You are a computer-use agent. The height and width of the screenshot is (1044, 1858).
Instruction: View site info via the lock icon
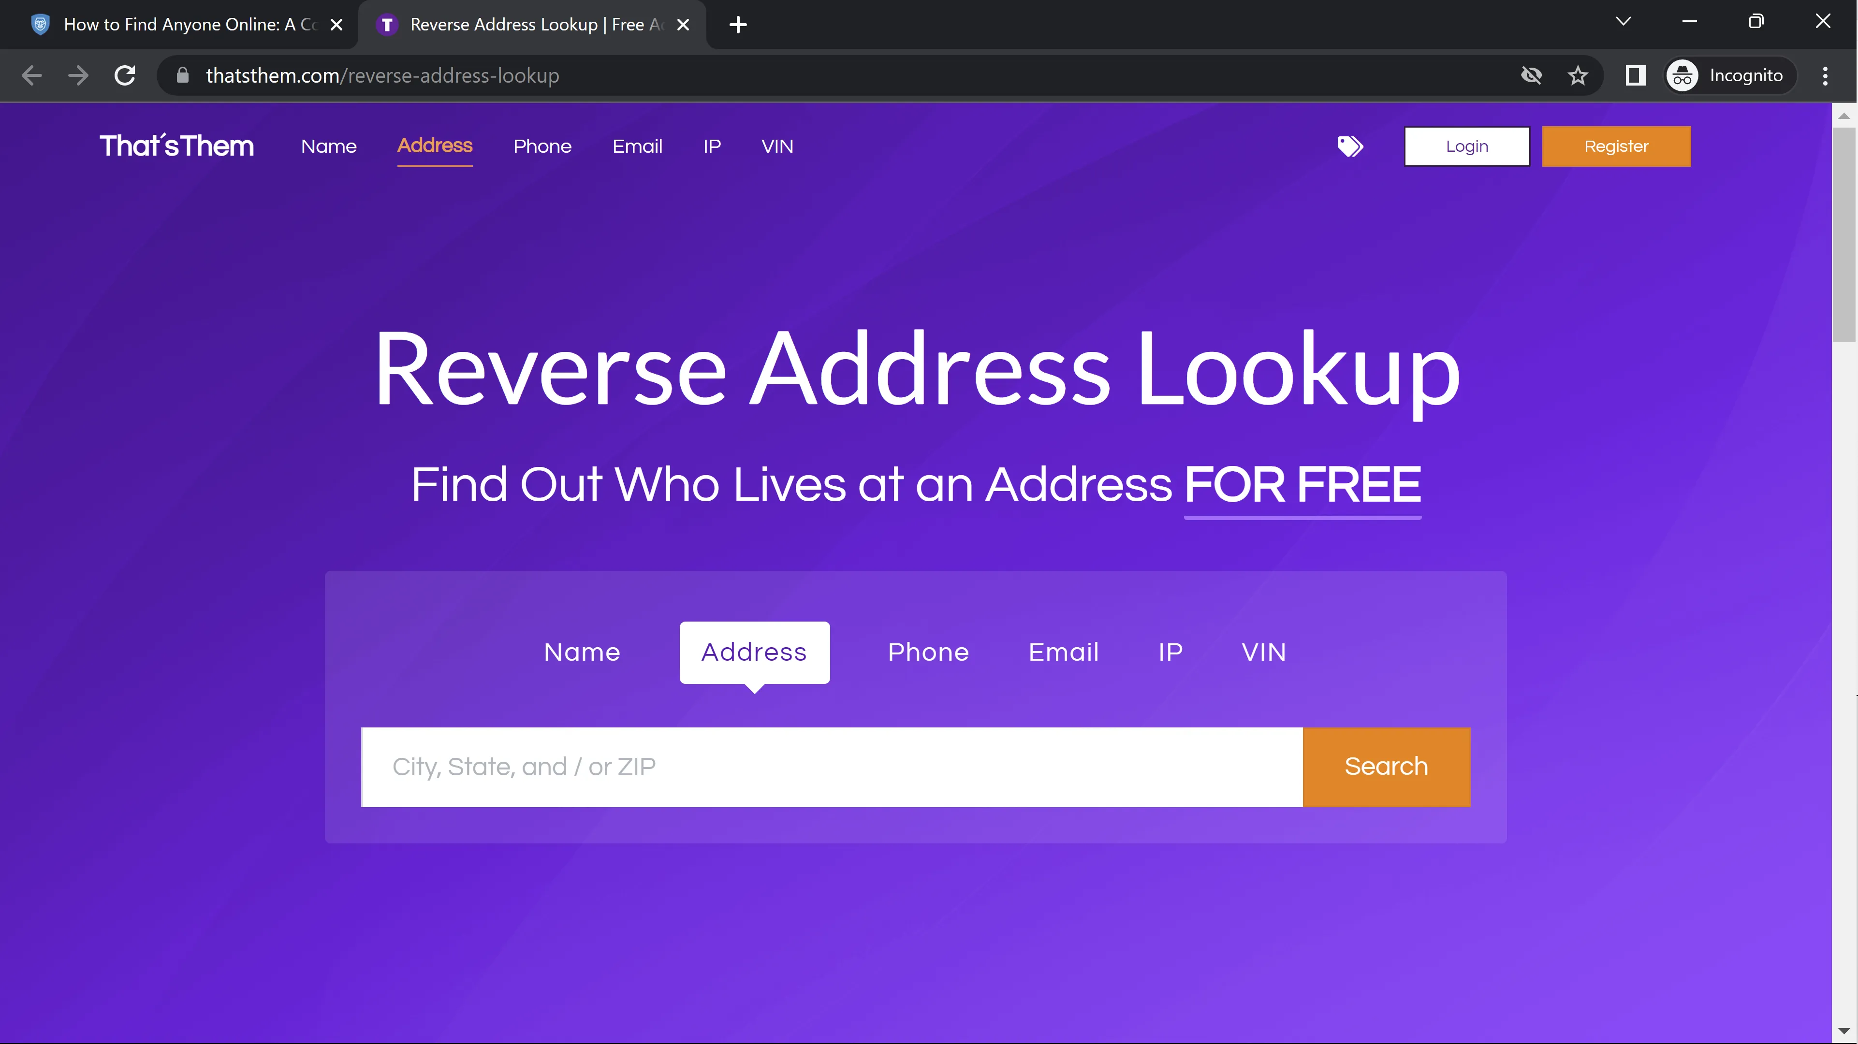[182, 76]
